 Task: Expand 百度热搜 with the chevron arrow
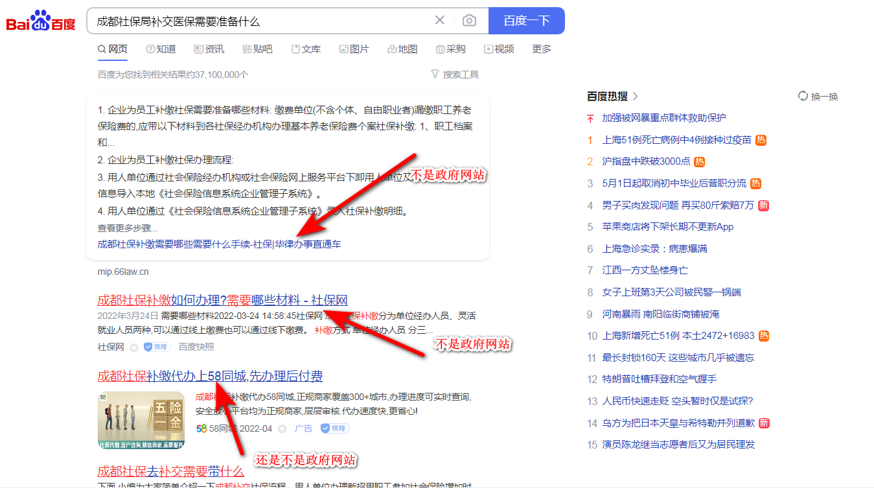point(636,96)
